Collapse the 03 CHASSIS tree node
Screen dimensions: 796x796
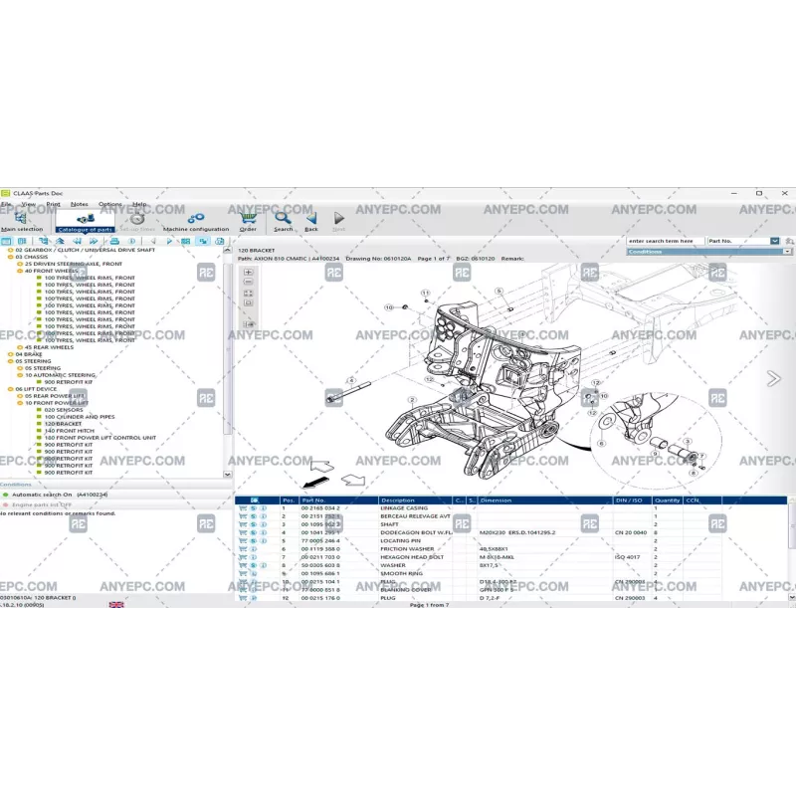click(x=10, y=257)
